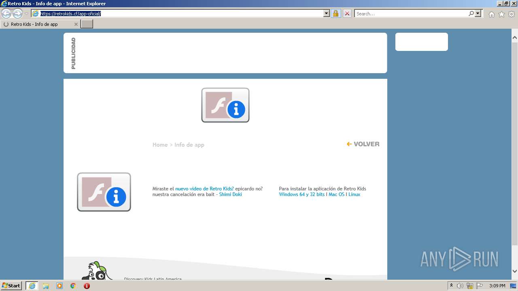Open the recent pages dropdown arrow
The image size is (518, 291).
coord(26,14)
